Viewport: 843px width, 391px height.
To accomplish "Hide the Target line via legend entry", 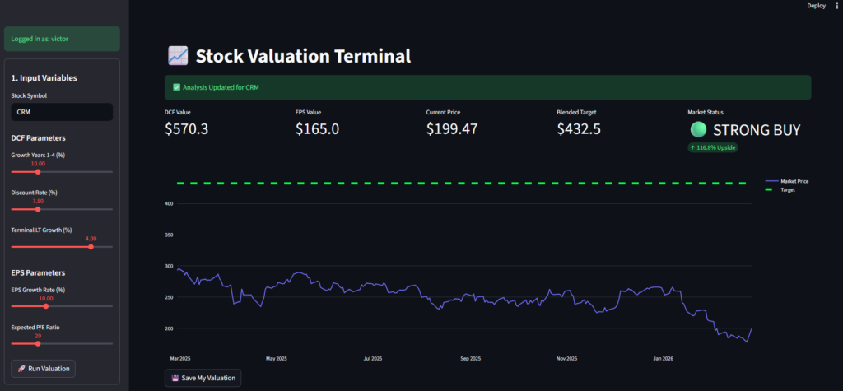I will pyautogui.click(x=787, y=189).
